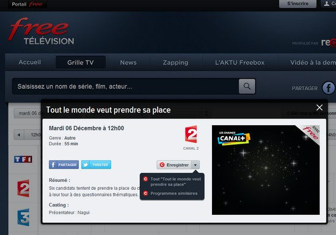Image resolution: width=336 pixels, height=235 pixels.
Task: Select France 3 channel logo
Action: 23,217
